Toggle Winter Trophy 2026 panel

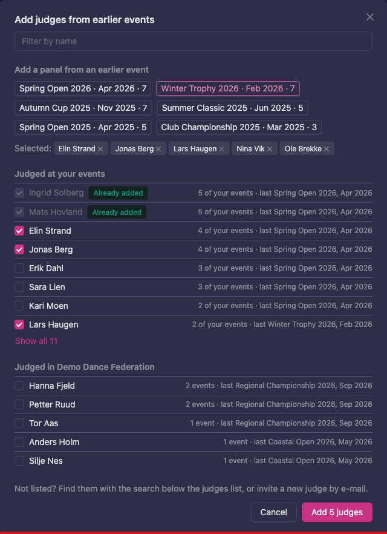pyautogui.click(x=228, y=88)
